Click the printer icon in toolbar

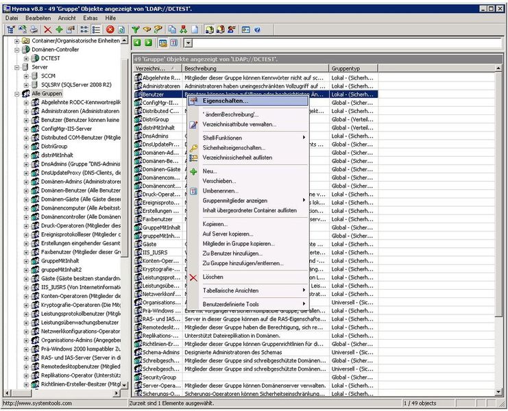click(34, 29)
